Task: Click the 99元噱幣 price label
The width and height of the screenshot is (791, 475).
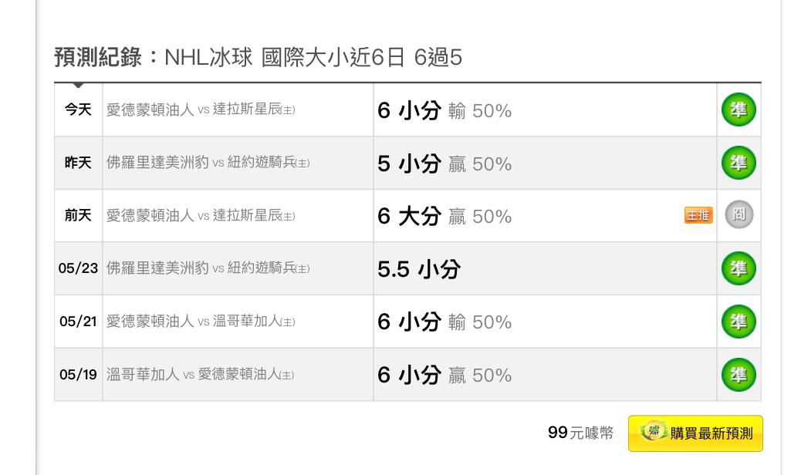Action: tap(580, 433)
